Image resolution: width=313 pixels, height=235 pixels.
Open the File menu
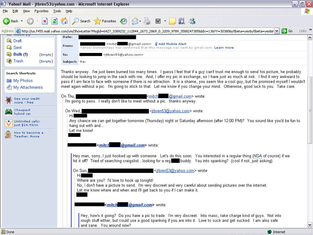click(5, 11)
